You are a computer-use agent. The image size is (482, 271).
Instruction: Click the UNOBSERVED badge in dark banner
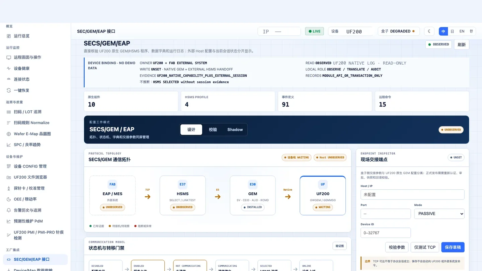[x=451, y=129]
